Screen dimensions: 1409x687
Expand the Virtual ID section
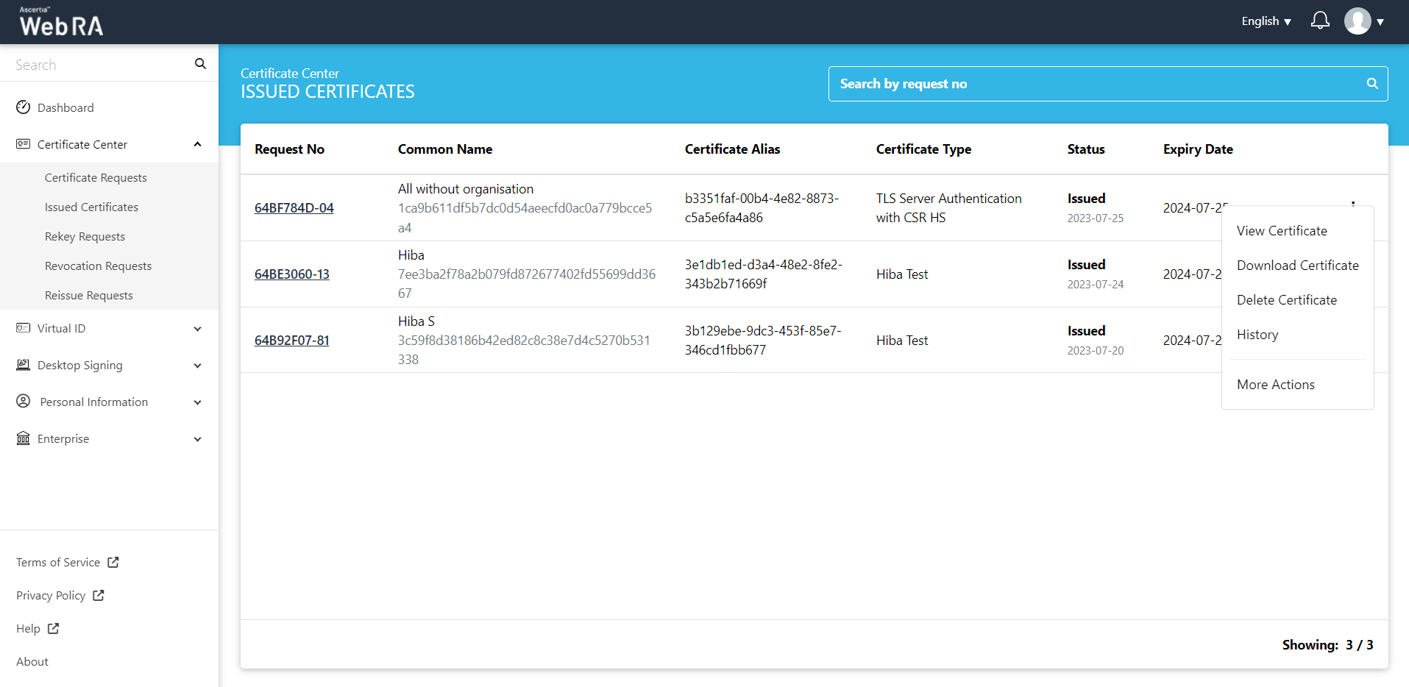(x=197, y=329)
